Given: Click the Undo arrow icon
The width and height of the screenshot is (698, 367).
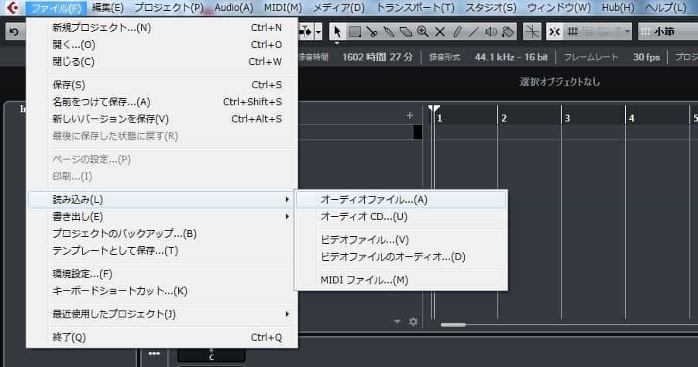Looking at the screenshot, I should click(14, 32).
